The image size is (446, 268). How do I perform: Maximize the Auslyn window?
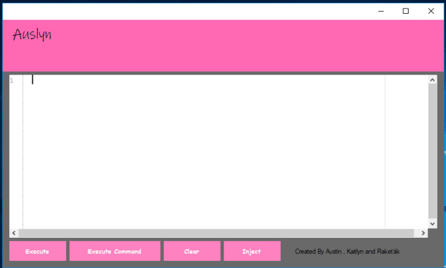point(405,11)
